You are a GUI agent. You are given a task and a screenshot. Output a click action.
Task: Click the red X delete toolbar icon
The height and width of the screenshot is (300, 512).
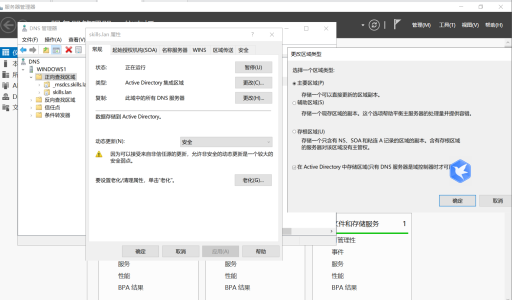pyautogui.click(x=69, y=50)
